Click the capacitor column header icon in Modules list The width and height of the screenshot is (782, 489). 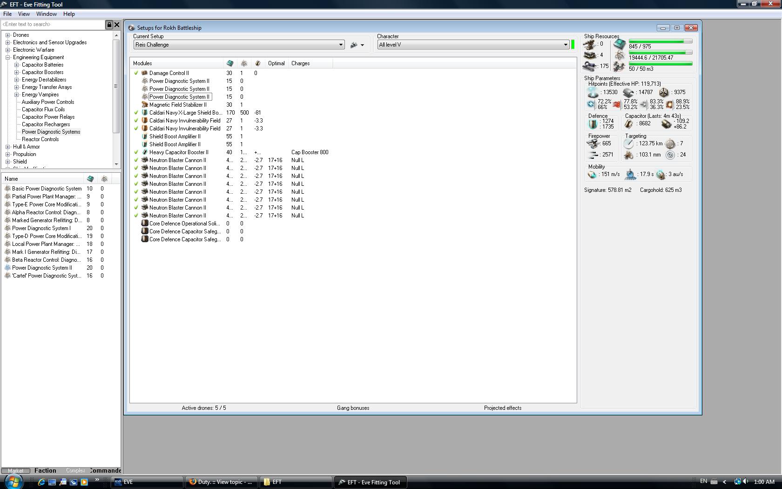258,63
